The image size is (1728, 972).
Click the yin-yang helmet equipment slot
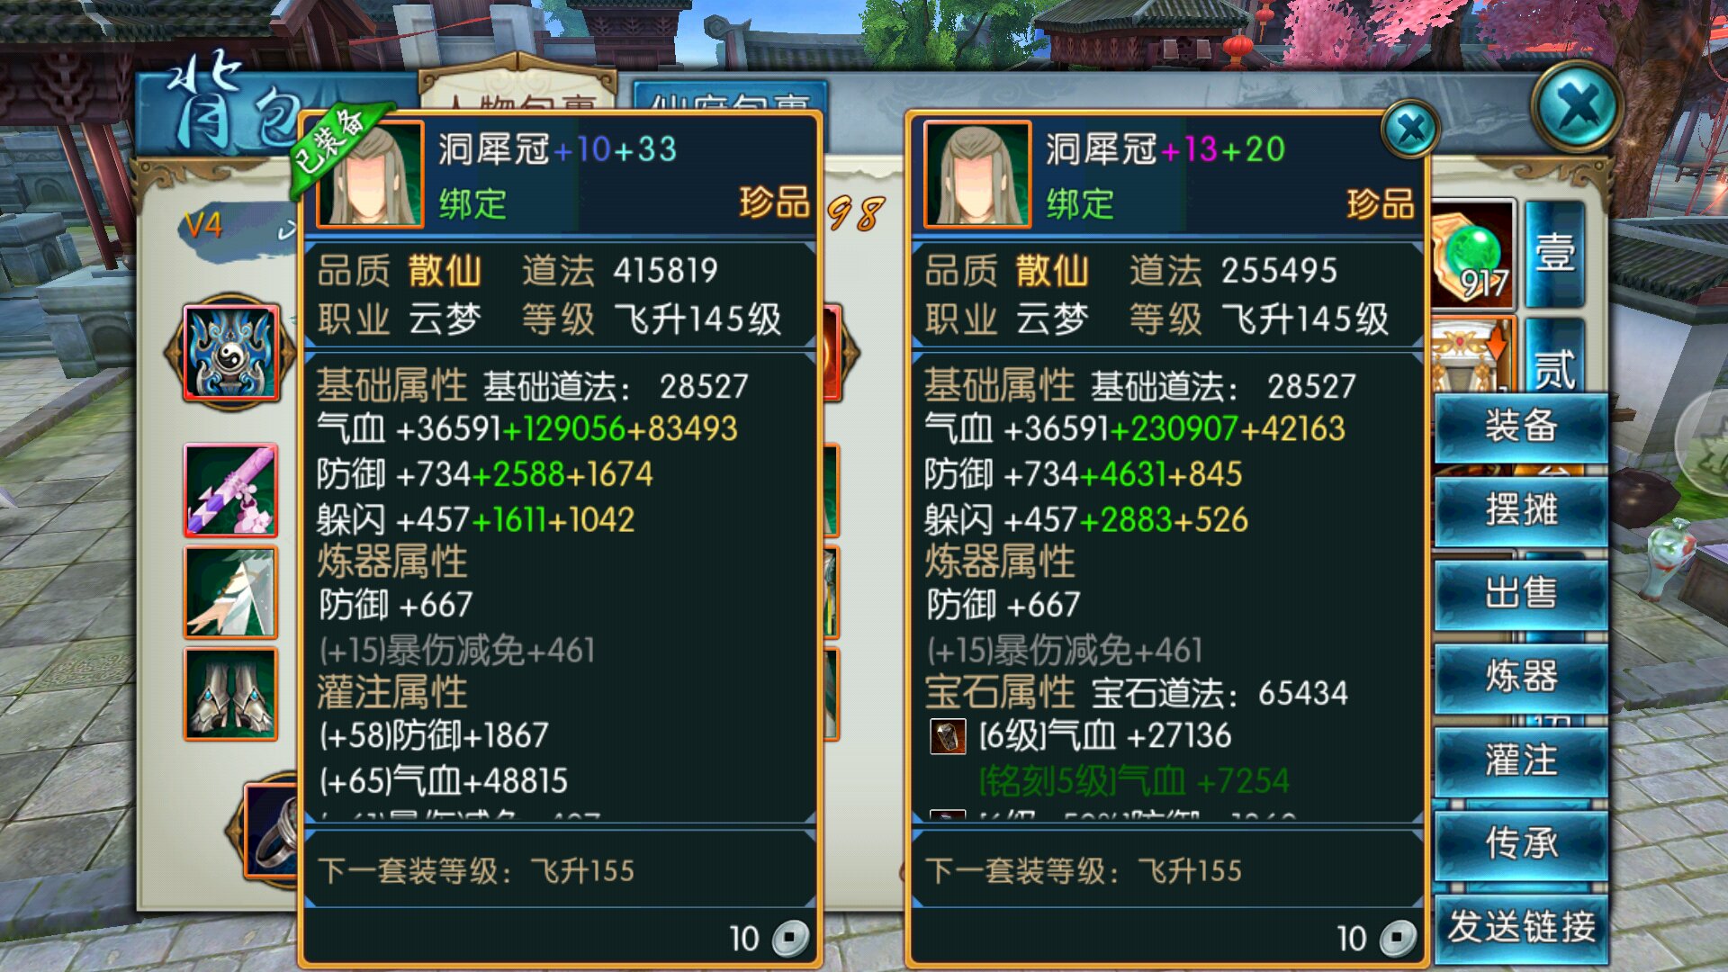click(230, 352)
